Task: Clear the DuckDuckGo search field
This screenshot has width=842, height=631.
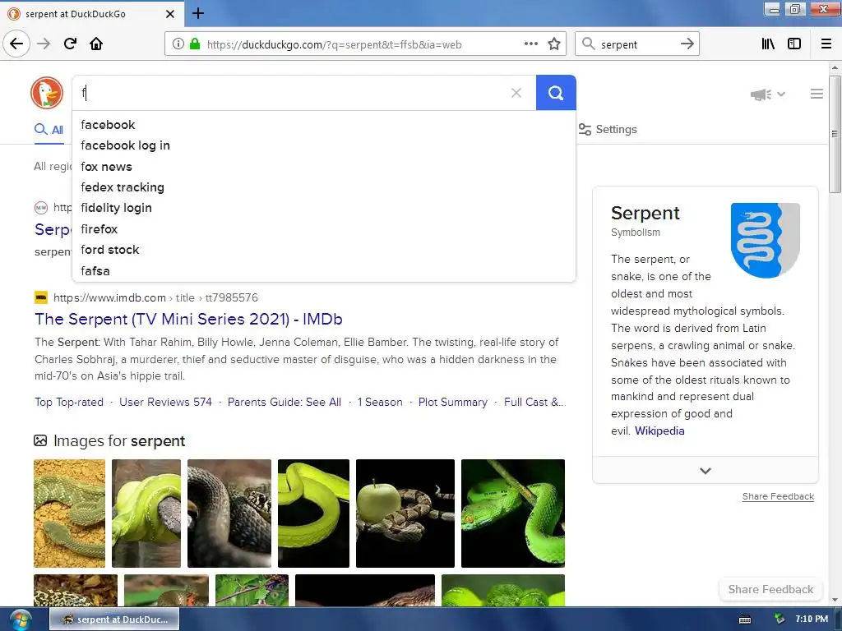Action: pos(516,93)
